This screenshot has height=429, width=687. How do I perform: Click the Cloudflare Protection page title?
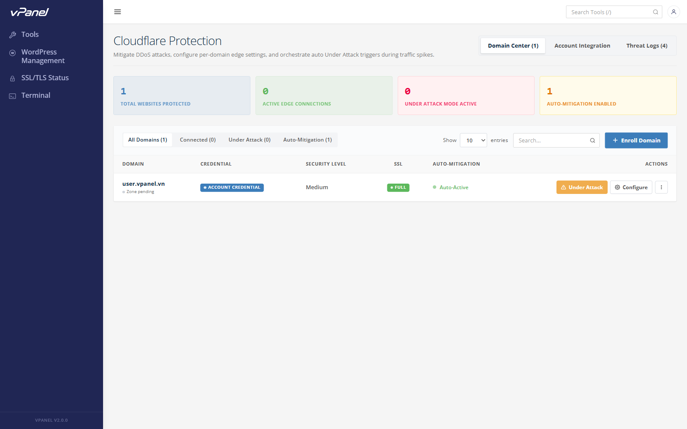point(167,41)
